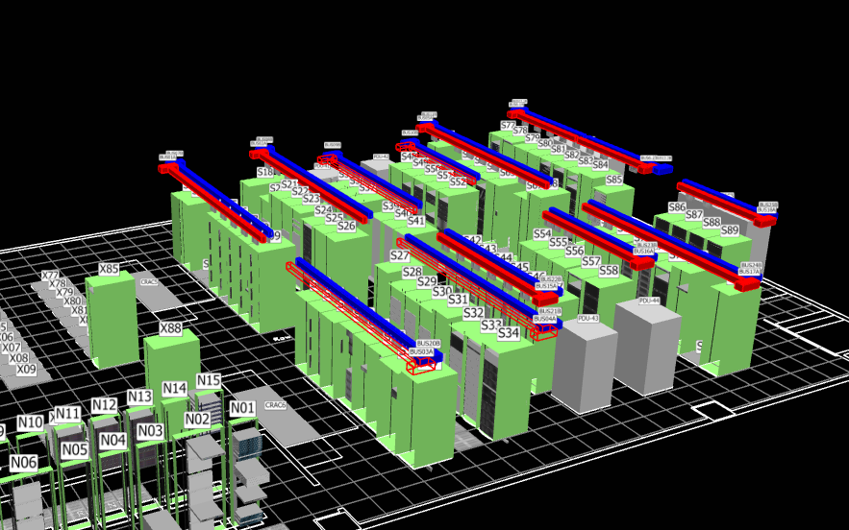849x530 pixels.
Task: Select the CRAC6 unit label
Action: point(275,405)
